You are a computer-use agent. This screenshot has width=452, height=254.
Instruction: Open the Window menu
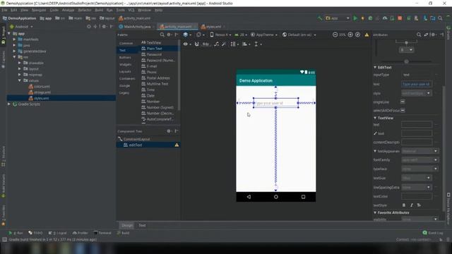(x=144, y=10)
